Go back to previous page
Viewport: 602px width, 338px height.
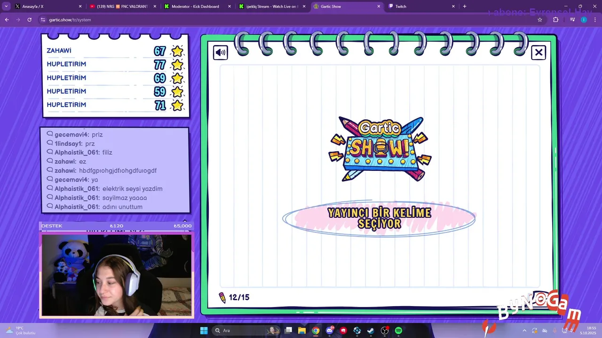pyautogui.click(x=7, y=20)
